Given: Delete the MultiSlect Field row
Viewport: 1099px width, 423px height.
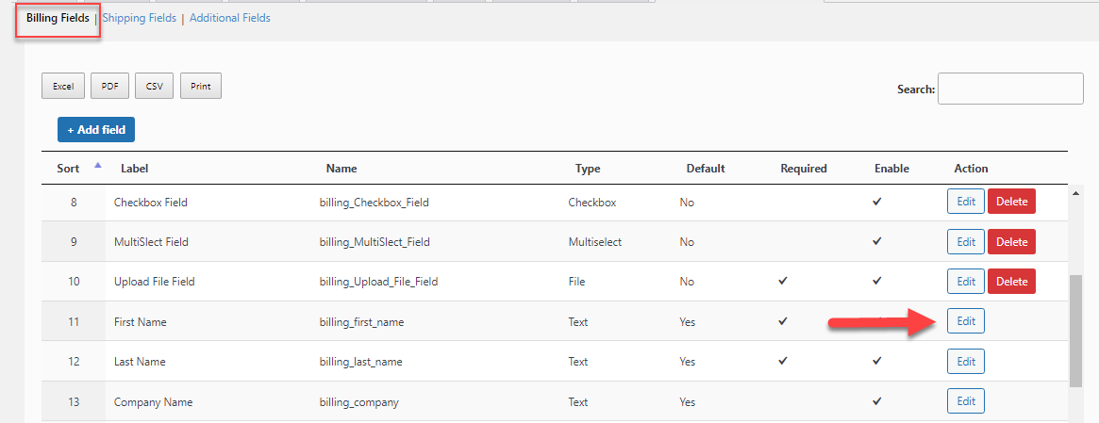Looking at the screenshot, I should (x=1011, y=242).
